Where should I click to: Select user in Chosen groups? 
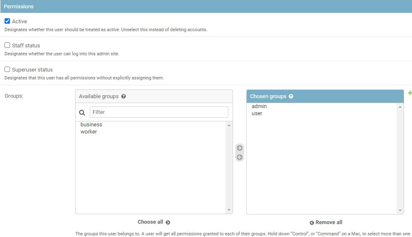tap(257, 114)
